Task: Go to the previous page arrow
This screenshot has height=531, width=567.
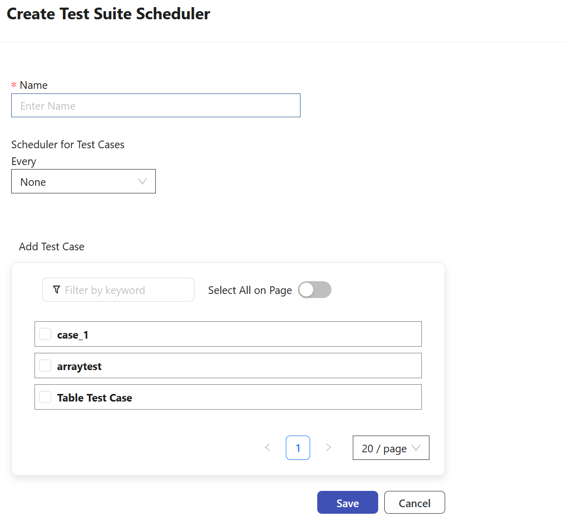Action: coord(268,447)
